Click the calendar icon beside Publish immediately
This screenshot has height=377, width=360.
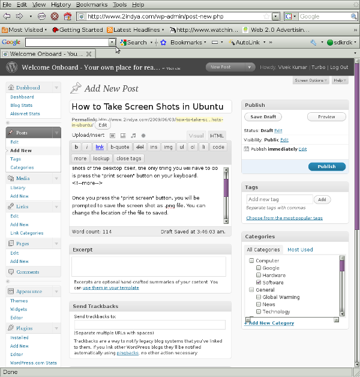click(x=247, y=149)
